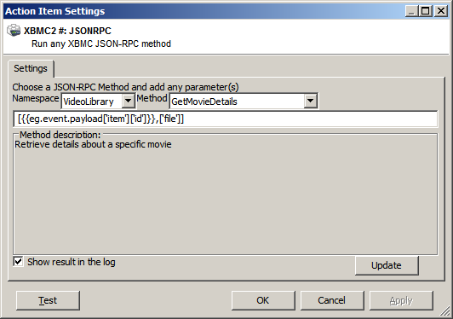Click into the JSON-RPC parameters text field
This screenshot has width=453, height=319.
(226, 119)
